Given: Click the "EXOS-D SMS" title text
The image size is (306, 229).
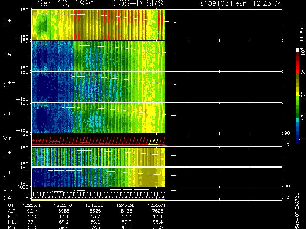Looking at the screenshot, I should pos(136,3).
